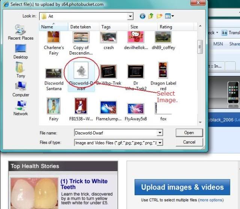Click the Open button
This screenshot has height=209, width=240.
click(189, 133)
